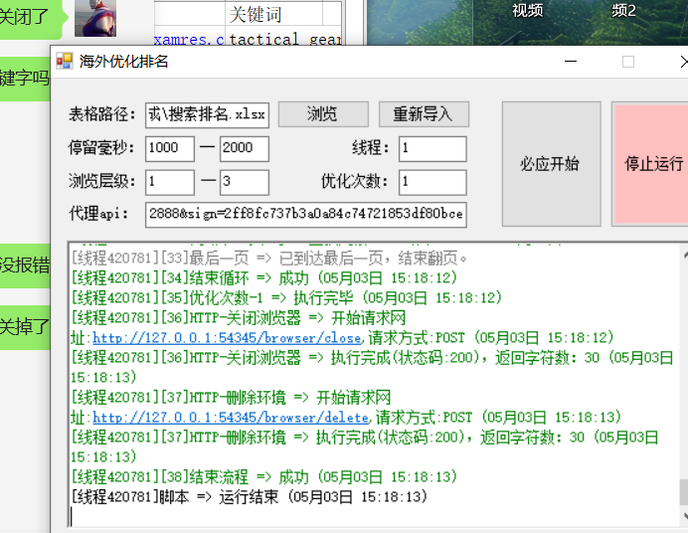Click the 浏览层级 maximum field showing 3

click(245, 182)
